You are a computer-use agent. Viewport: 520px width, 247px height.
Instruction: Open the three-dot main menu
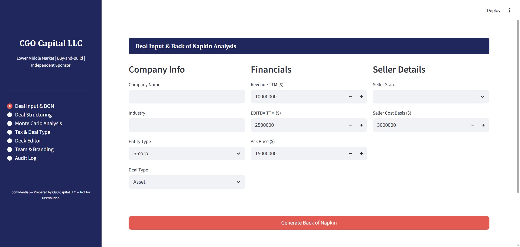(509, 10)
